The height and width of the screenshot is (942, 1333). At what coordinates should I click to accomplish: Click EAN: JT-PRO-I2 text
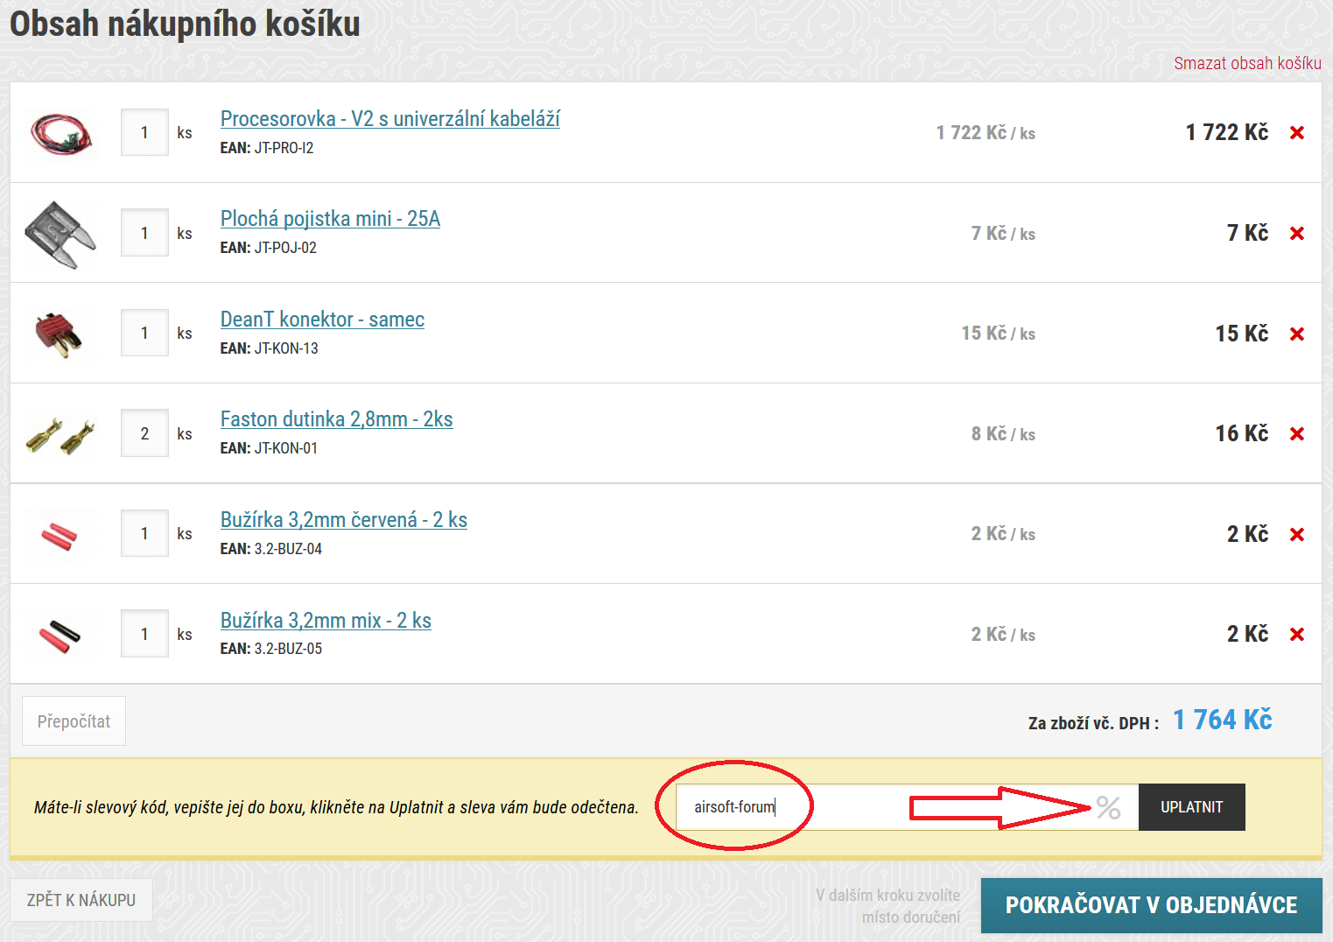pyautogui.click(x=267, y=148)
